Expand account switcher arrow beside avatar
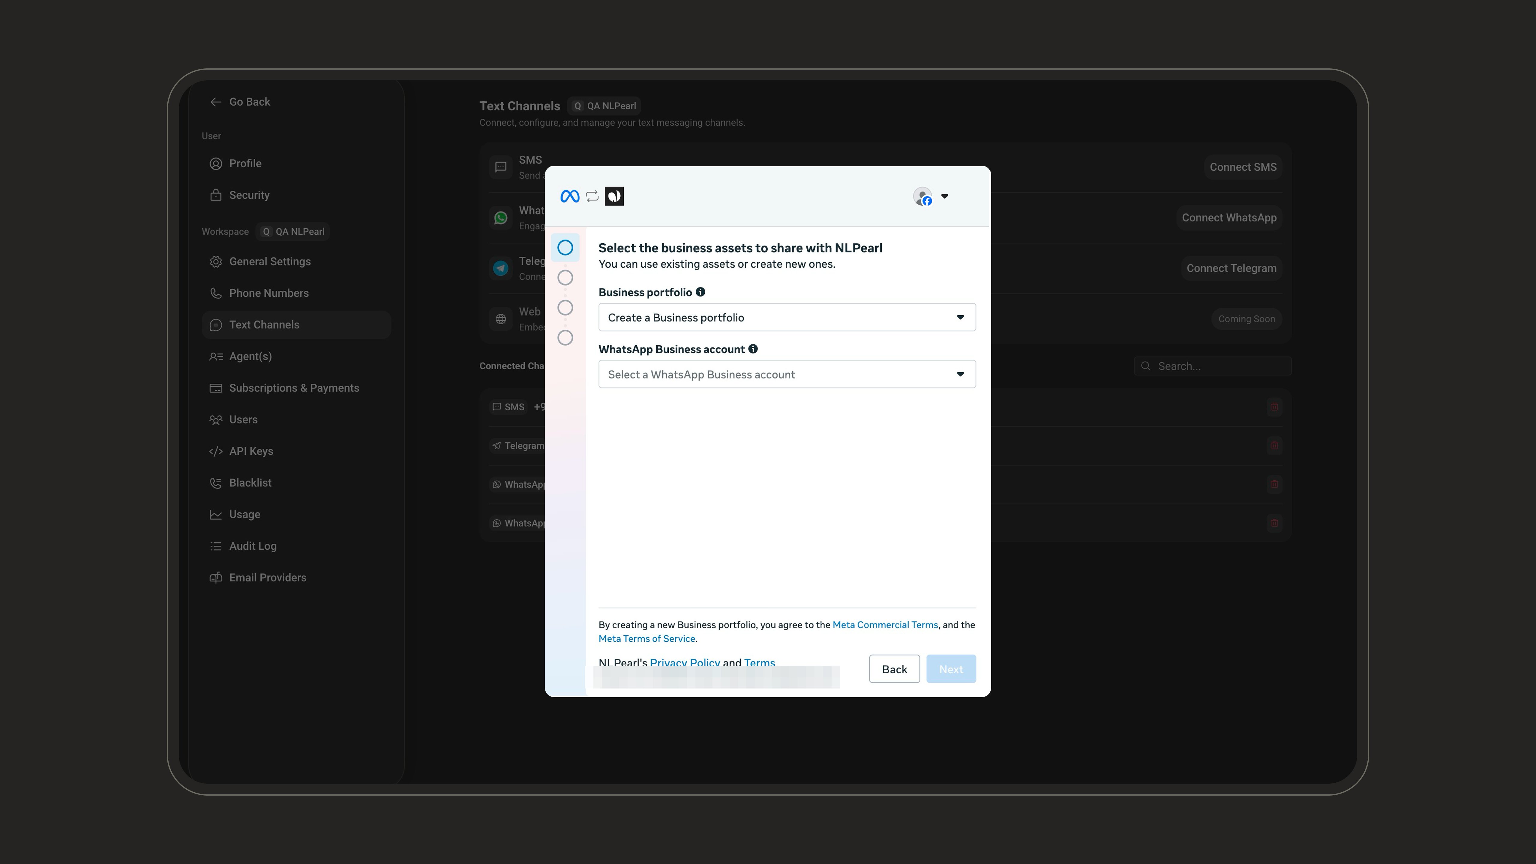Screen dimensions: 1536x864 coord(944,196)
